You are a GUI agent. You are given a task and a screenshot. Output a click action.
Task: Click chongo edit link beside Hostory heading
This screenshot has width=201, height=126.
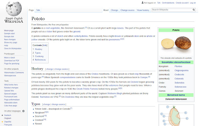(50, 69)
